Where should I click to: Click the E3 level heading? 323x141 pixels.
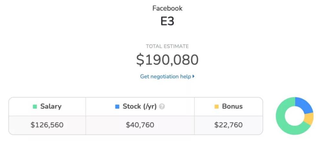(x=167, y=21)
